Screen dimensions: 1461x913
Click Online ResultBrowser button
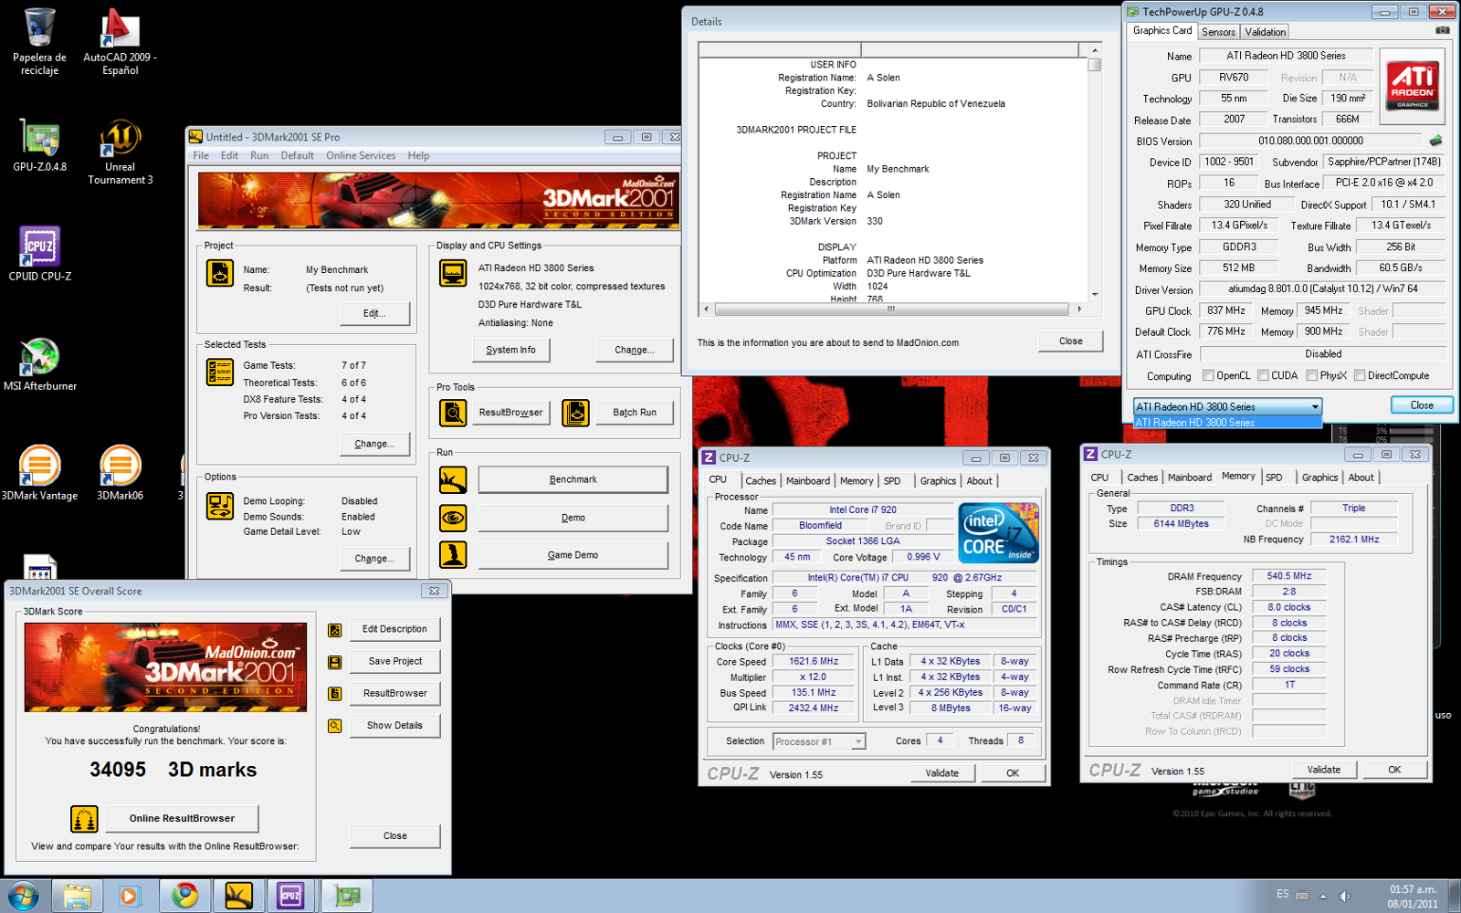[182, 818]
